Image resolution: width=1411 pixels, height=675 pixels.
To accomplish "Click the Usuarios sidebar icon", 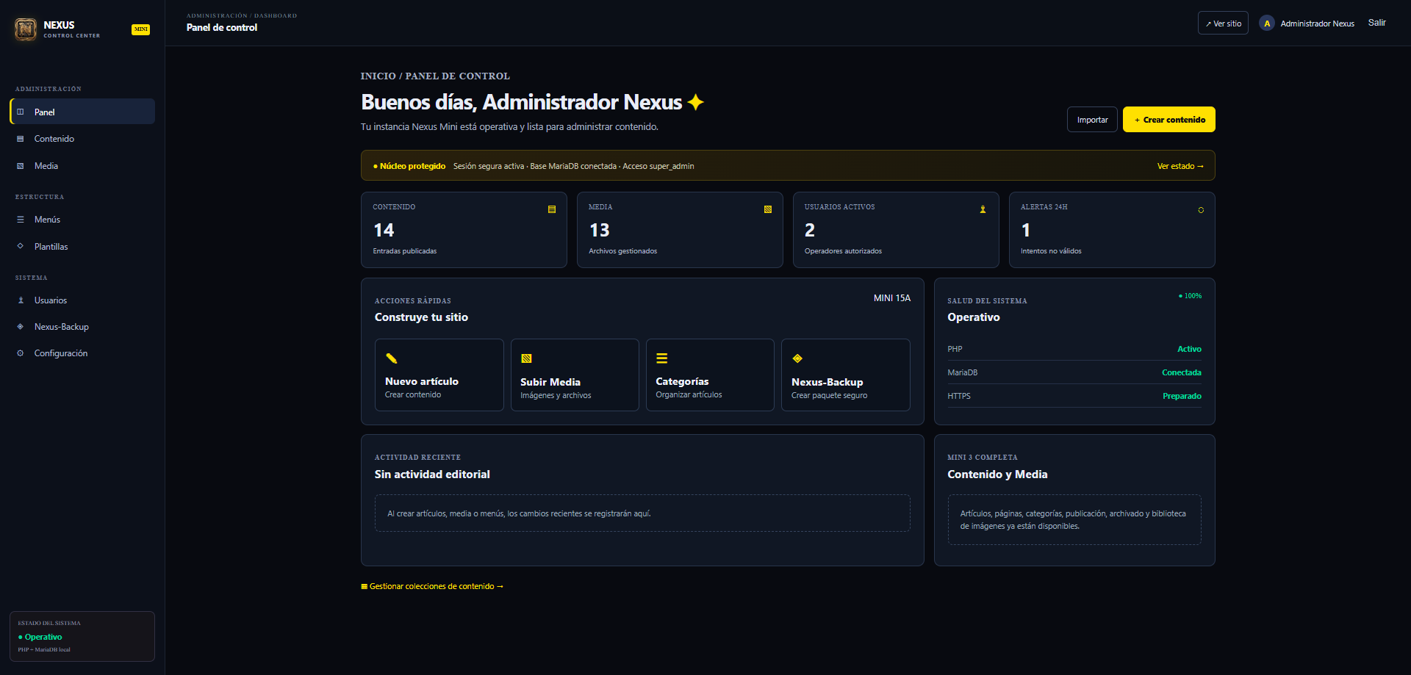I will click(21, 300).
